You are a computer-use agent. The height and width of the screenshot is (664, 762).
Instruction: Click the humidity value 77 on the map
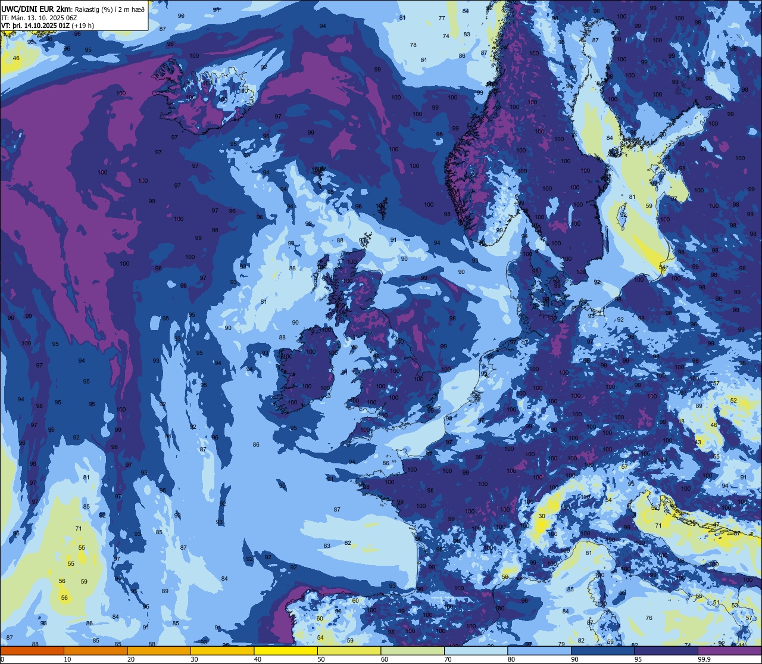pos(442,18)
